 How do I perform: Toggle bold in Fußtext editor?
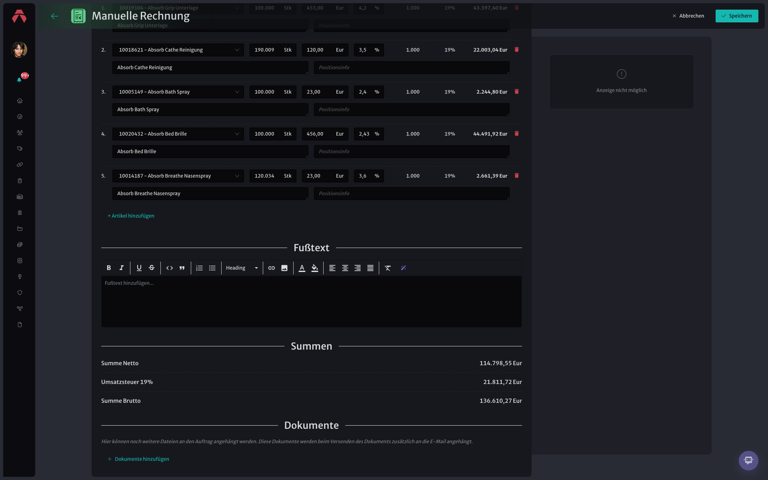[109, 268]
